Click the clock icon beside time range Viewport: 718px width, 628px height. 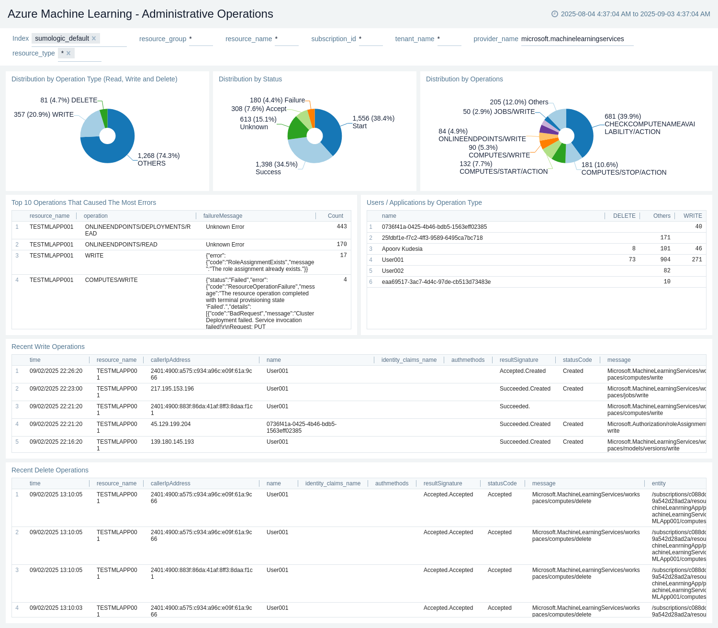tap(555, 14)
